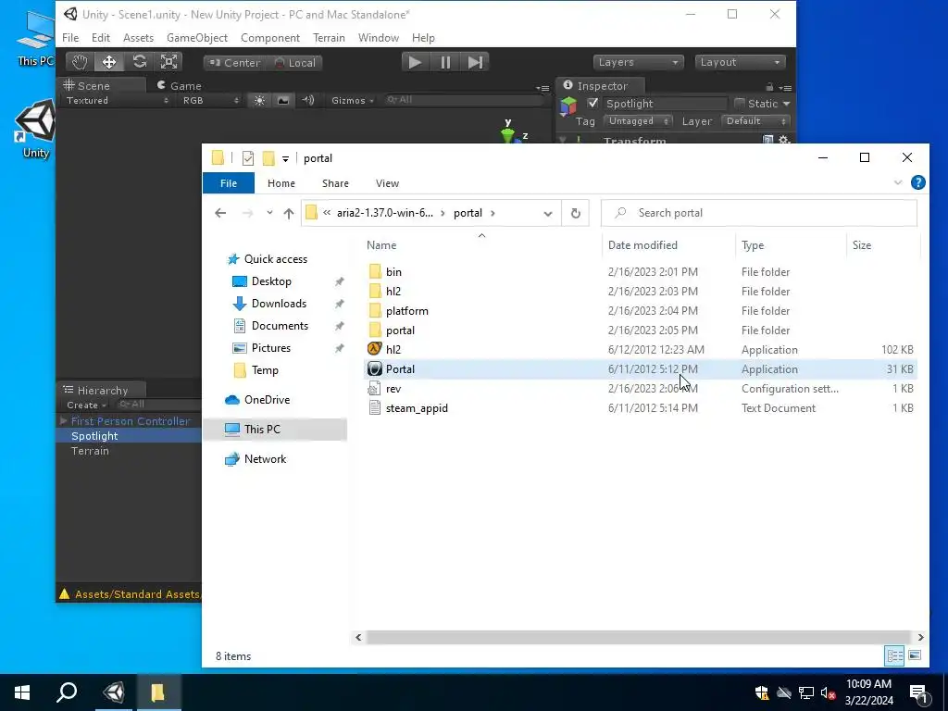The width and height of the screenshot is (948, 711).
Task: Open Unity GameObject menu
Action: tap(197, 37)
